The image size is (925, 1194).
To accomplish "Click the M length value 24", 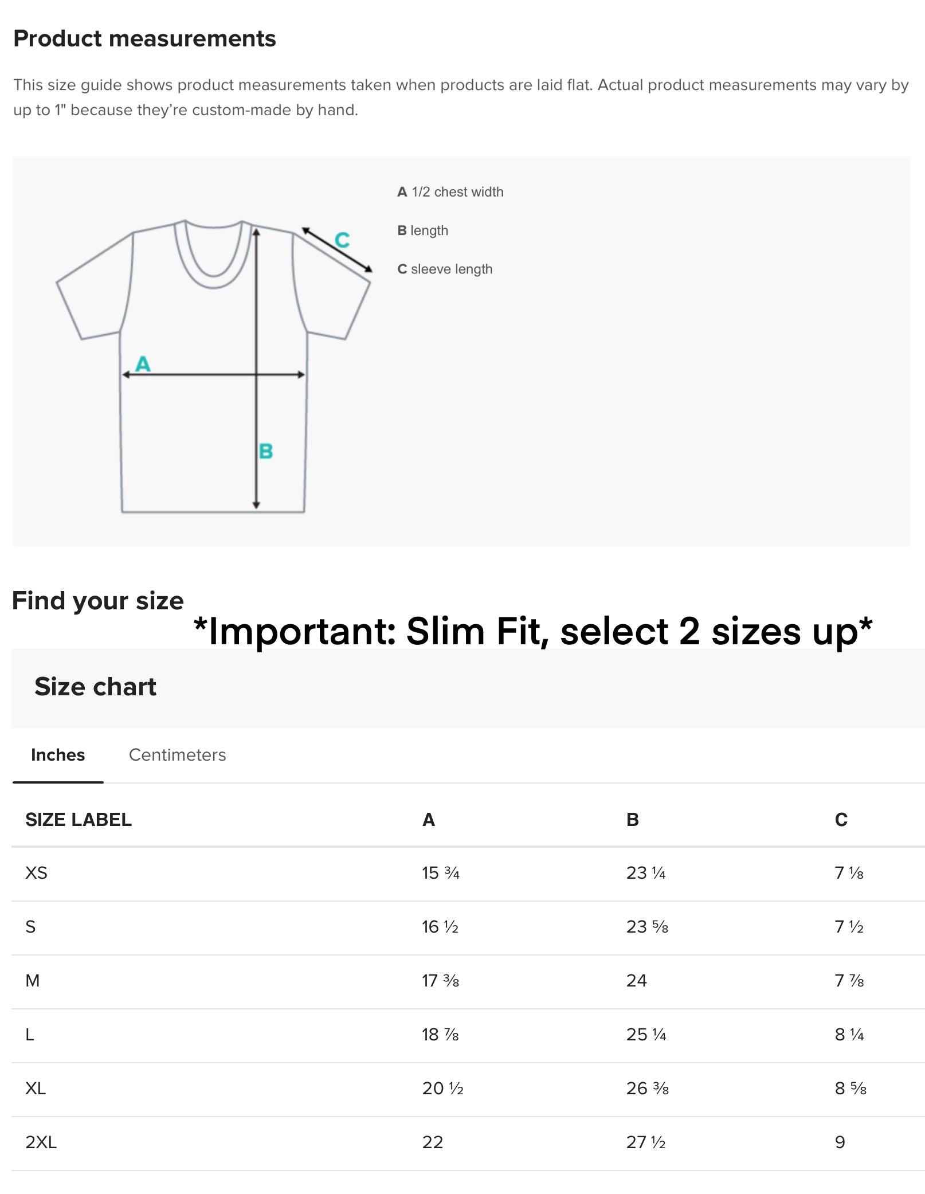I will (636, 981).
